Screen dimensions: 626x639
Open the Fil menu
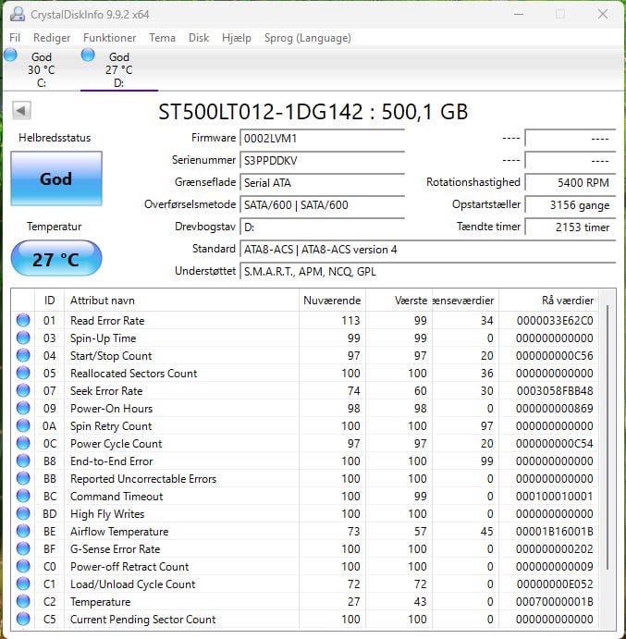pyautogui.click(x=15, y=38)
